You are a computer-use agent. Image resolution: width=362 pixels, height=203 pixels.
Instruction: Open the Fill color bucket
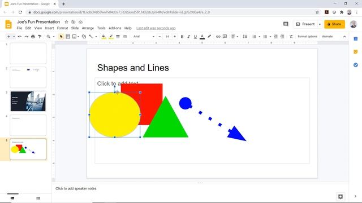pos(104,37)
